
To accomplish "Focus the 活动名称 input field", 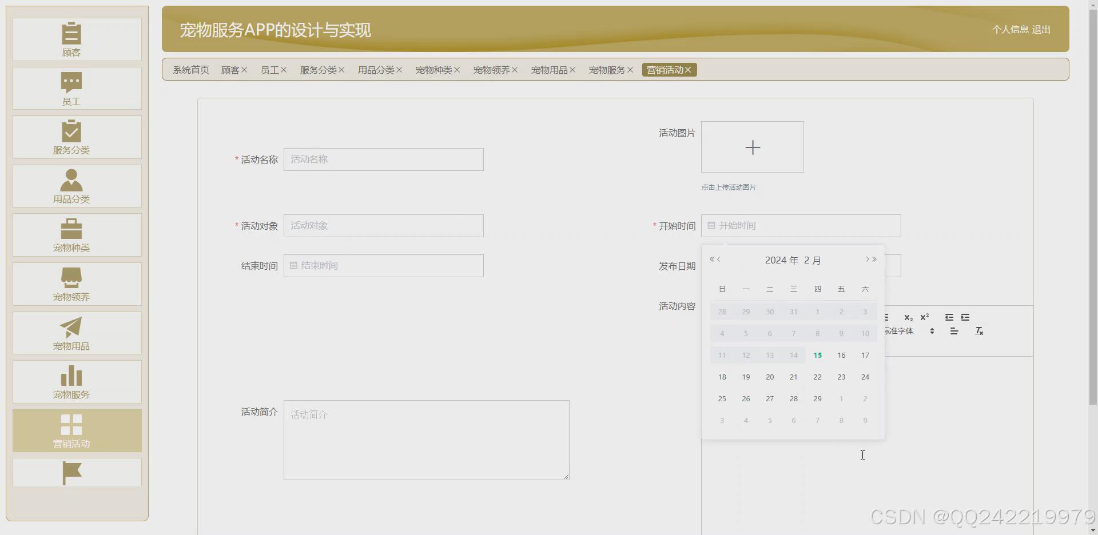I will tap(384, 159).
